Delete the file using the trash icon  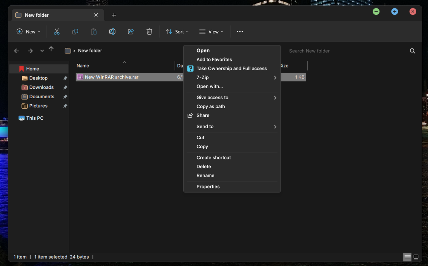tap(149, 31)
